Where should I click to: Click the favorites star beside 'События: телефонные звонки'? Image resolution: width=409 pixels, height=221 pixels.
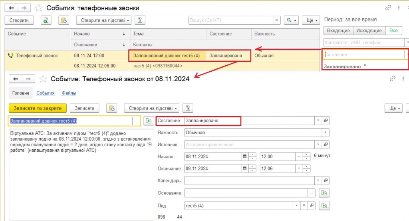pyautogui.click(x=39, y=8)
